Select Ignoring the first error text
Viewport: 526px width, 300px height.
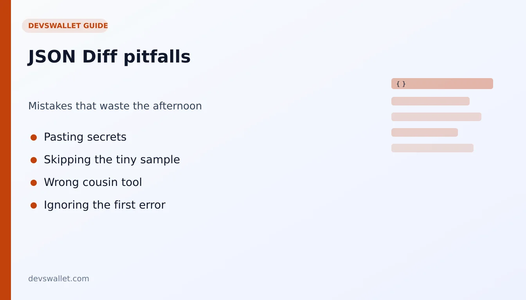[104, 205]
